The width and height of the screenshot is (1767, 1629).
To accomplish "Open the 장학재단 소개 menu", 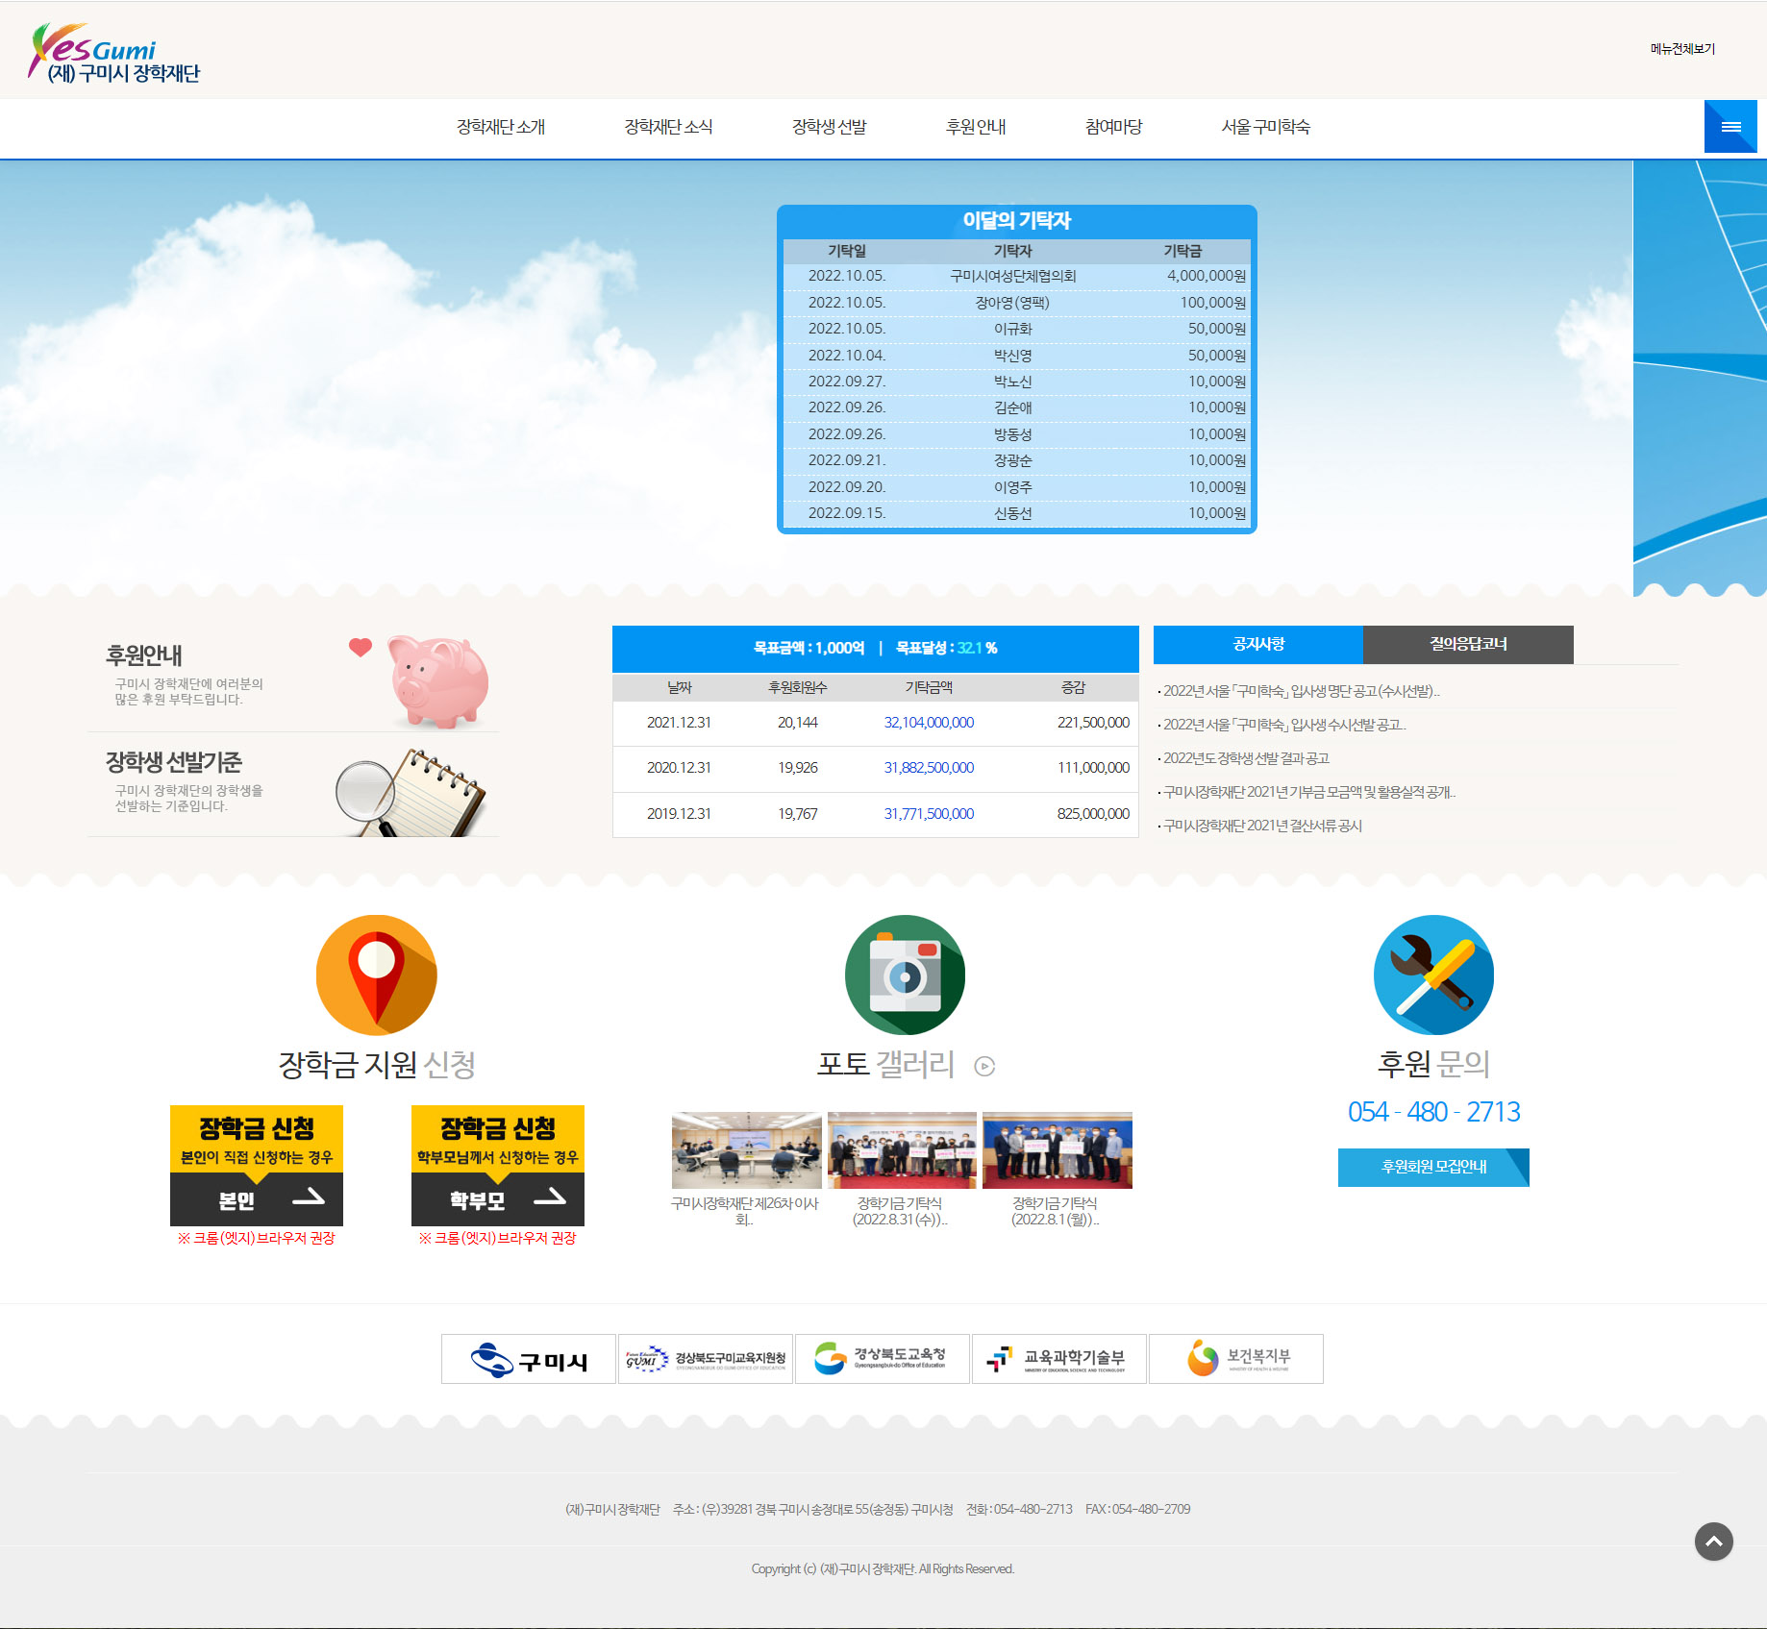I will [x=500, y=127].
